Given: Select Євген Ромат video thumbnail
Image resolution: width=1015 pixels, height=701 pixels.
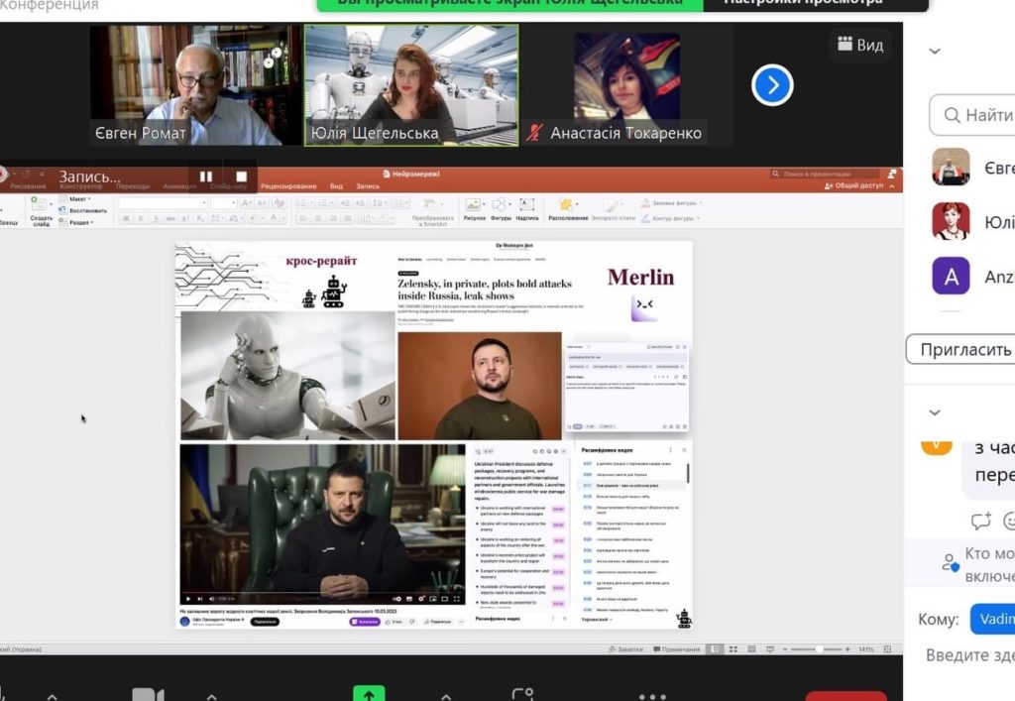Looking at the screenshot, I should tap(195, 85).
